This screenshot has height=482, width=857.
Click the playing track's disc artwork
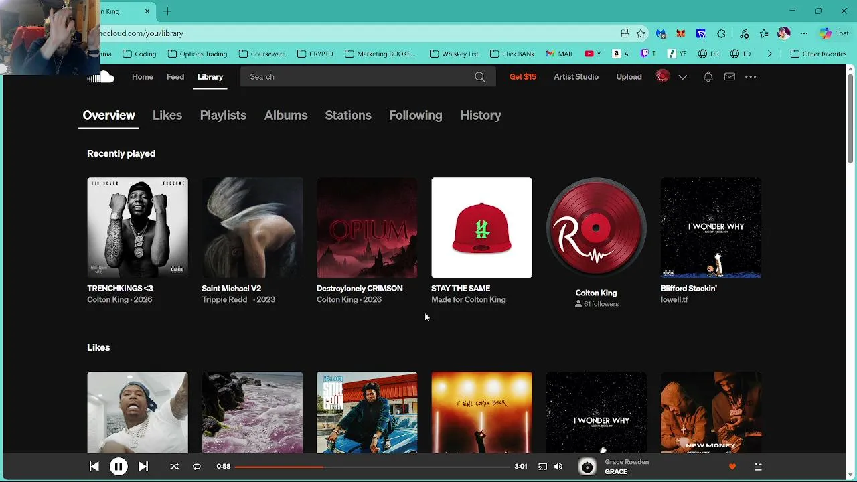point(587,467)
